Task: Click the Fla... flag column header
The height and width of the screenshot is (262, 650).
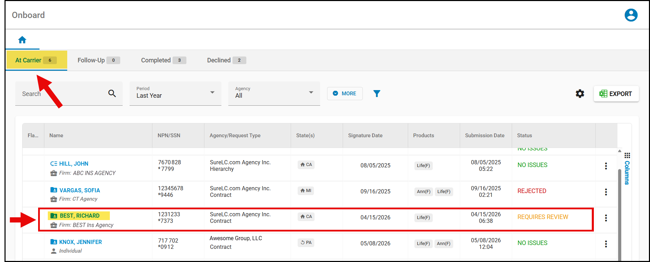Action: tap(33, 136)
